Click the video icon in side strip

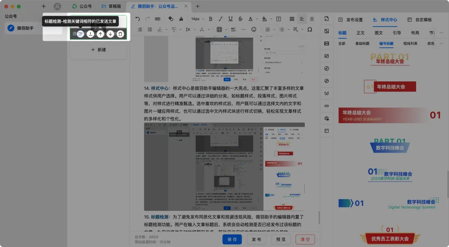coord(326,44)
